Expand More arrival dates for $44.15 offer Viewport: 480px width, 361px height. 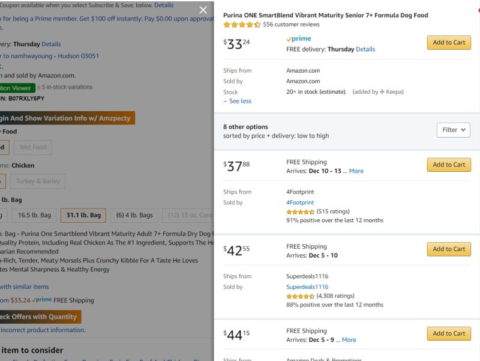tap(349, 340)
